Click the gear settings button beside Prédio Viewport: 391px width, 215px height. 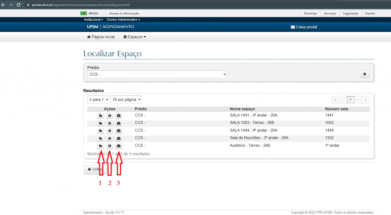[x=365, y=74]
